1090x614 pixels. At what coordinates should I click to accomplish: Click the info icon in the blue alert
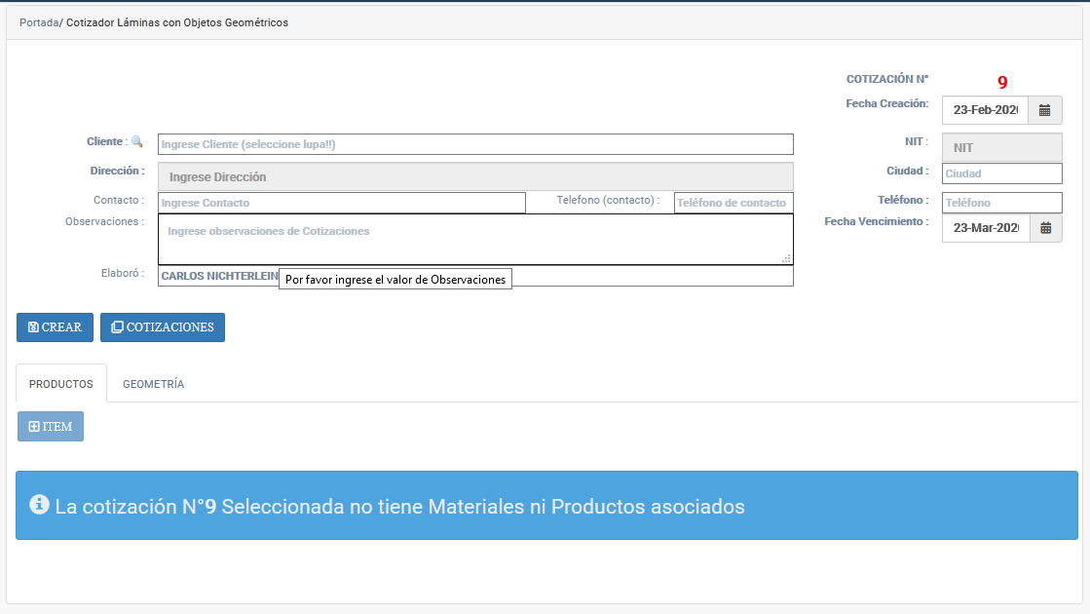39,505
